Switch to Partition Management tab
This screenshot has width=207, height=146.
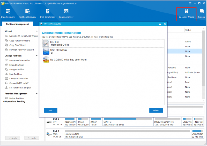(x=17, y=24)
